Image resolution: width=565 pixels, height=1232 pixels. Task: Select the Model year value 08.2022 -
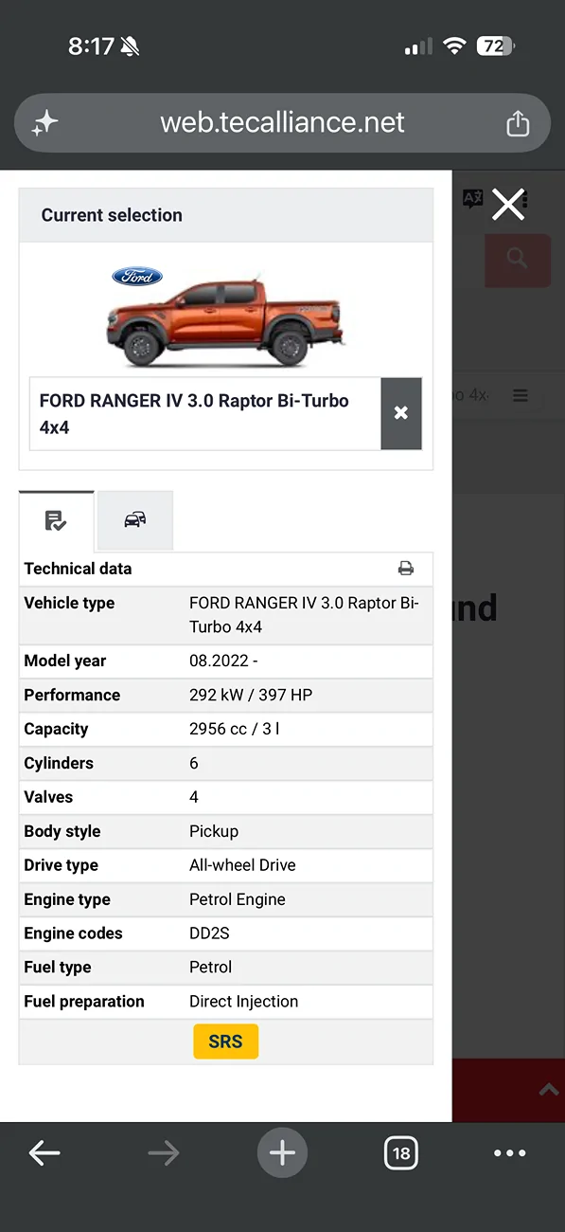[x=223, y=661]
